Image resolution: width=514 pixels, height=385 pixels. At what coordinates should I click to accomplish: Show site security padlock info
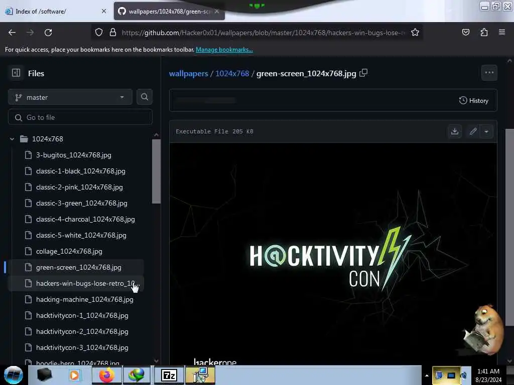click(113, 33)
